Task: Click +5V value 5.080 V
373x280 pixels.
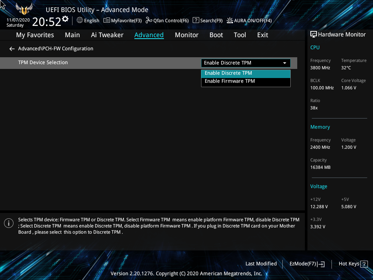Action: (349, 207)
